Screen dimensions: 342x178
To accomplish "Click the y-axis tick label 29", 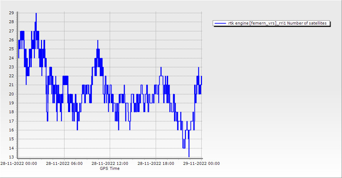I will pos(11,13).
